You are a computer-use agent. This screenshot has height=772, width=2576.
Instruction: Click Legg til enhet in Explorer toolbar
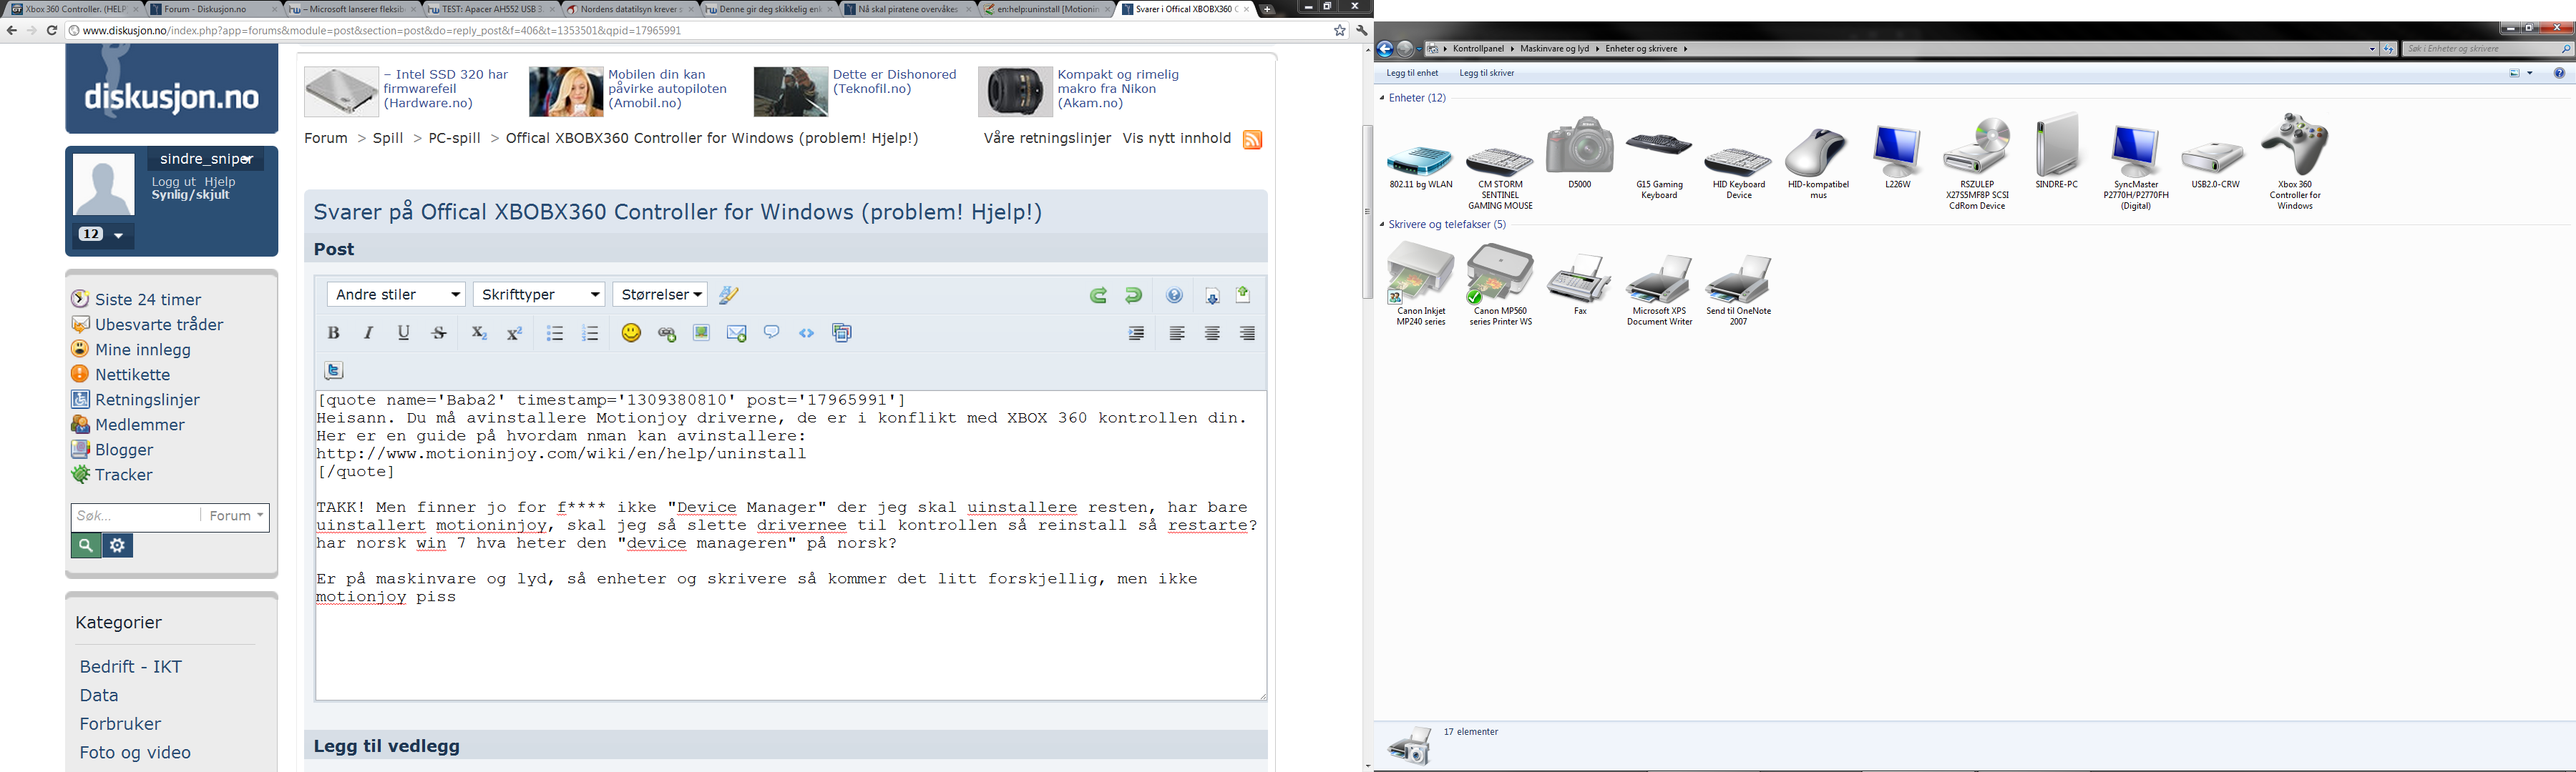pos(1412,73)
